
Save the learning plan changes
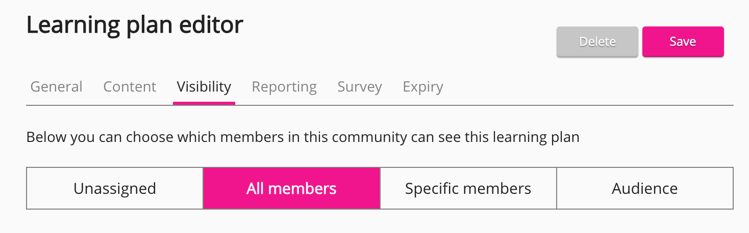click(683, 42)
